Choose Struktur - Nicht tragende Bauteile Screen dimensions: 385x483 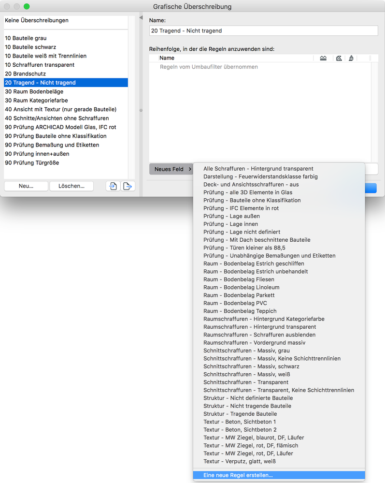[247, 406]
